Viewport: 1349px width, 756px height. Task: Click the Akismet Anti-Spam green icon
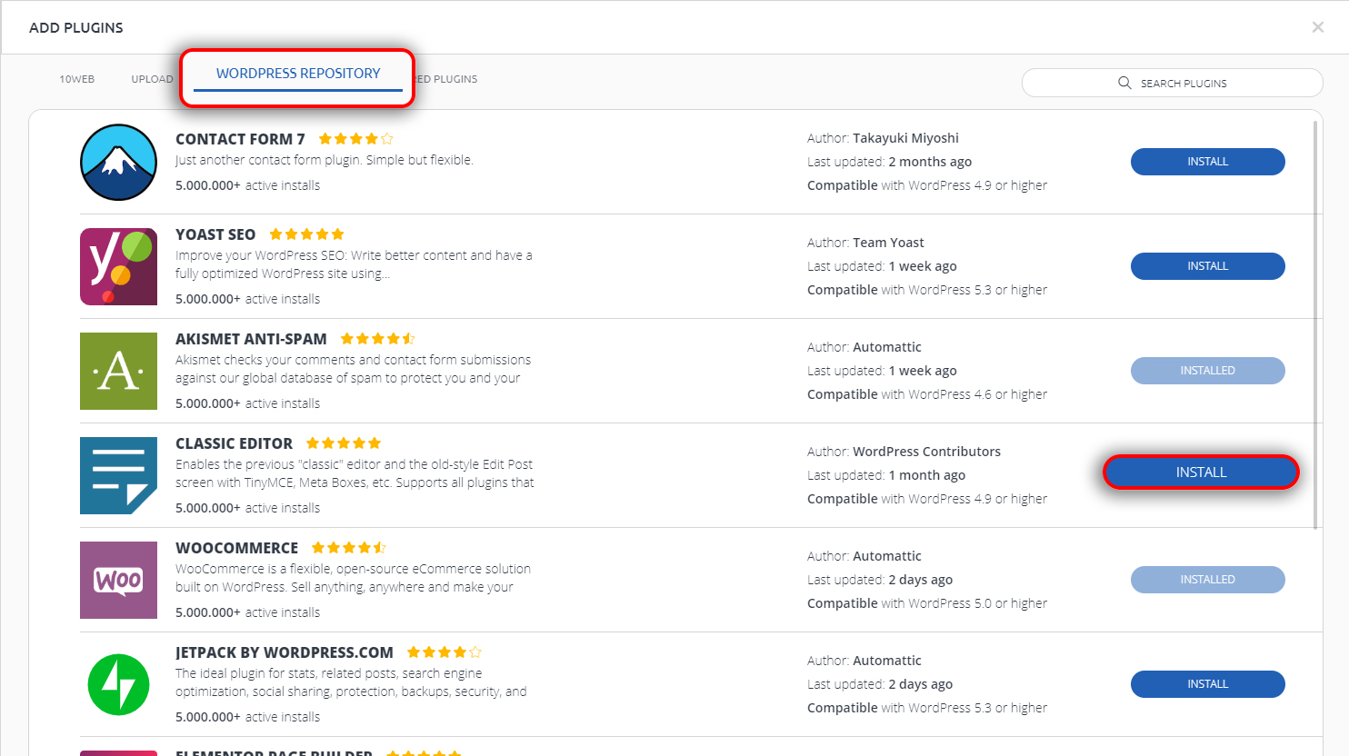tap(118, 371)
